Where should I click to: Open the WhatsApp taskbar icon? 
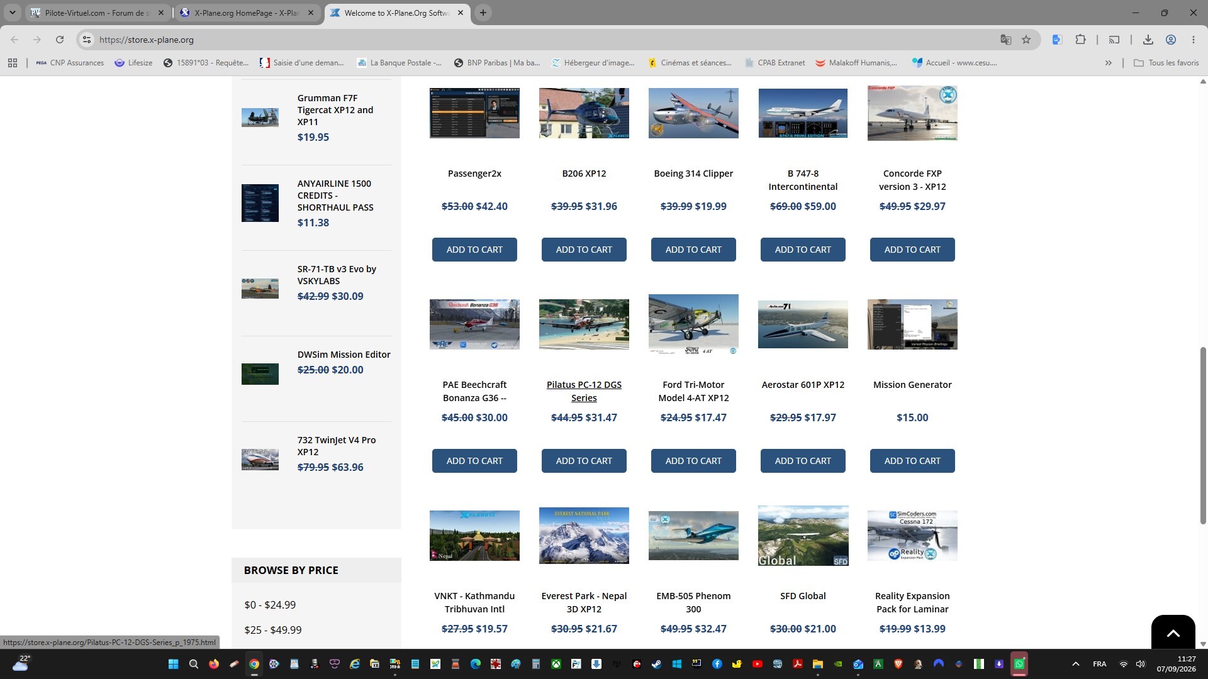coord(1019,664)
